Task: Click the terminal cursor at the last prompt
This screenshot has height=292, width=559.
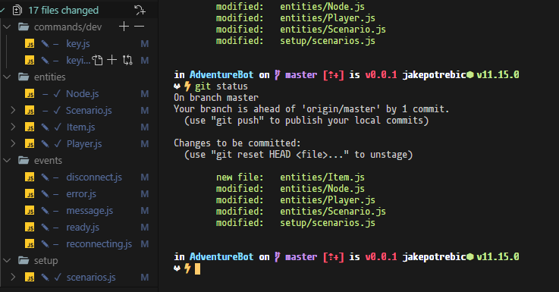Action: coord(197,268)
